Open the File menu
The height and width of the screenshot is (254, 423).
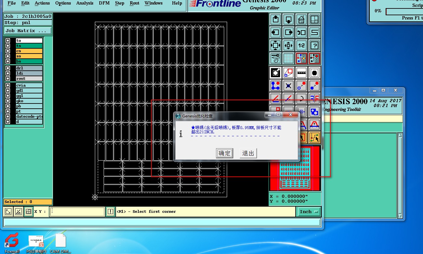coord(12,3)
